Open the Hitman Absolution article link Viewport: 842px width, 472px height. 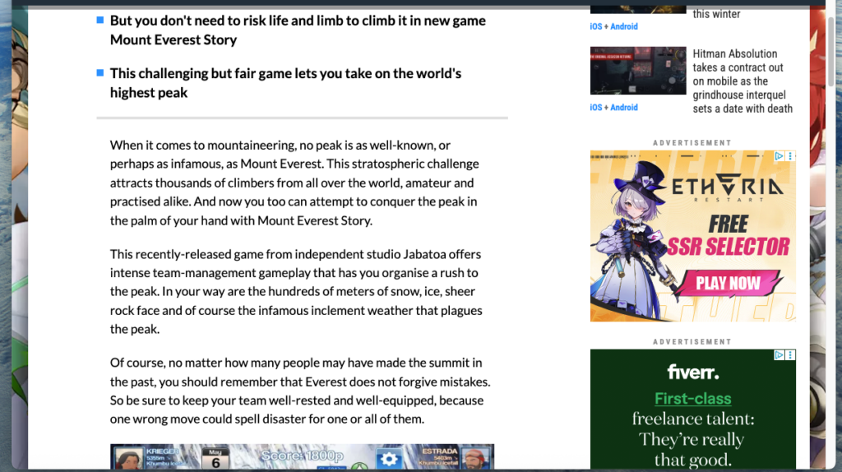tap(743, 81)
